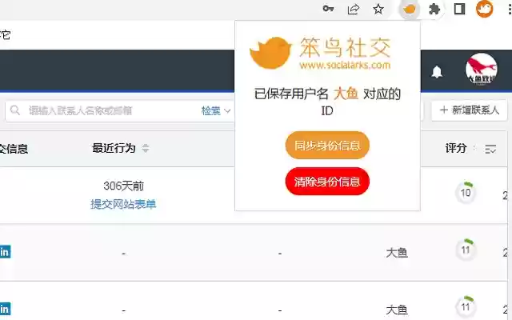This screenshot has height=320, width=512.
Task: Toggle the orange bird extension icon
Action: coord(409,10)
